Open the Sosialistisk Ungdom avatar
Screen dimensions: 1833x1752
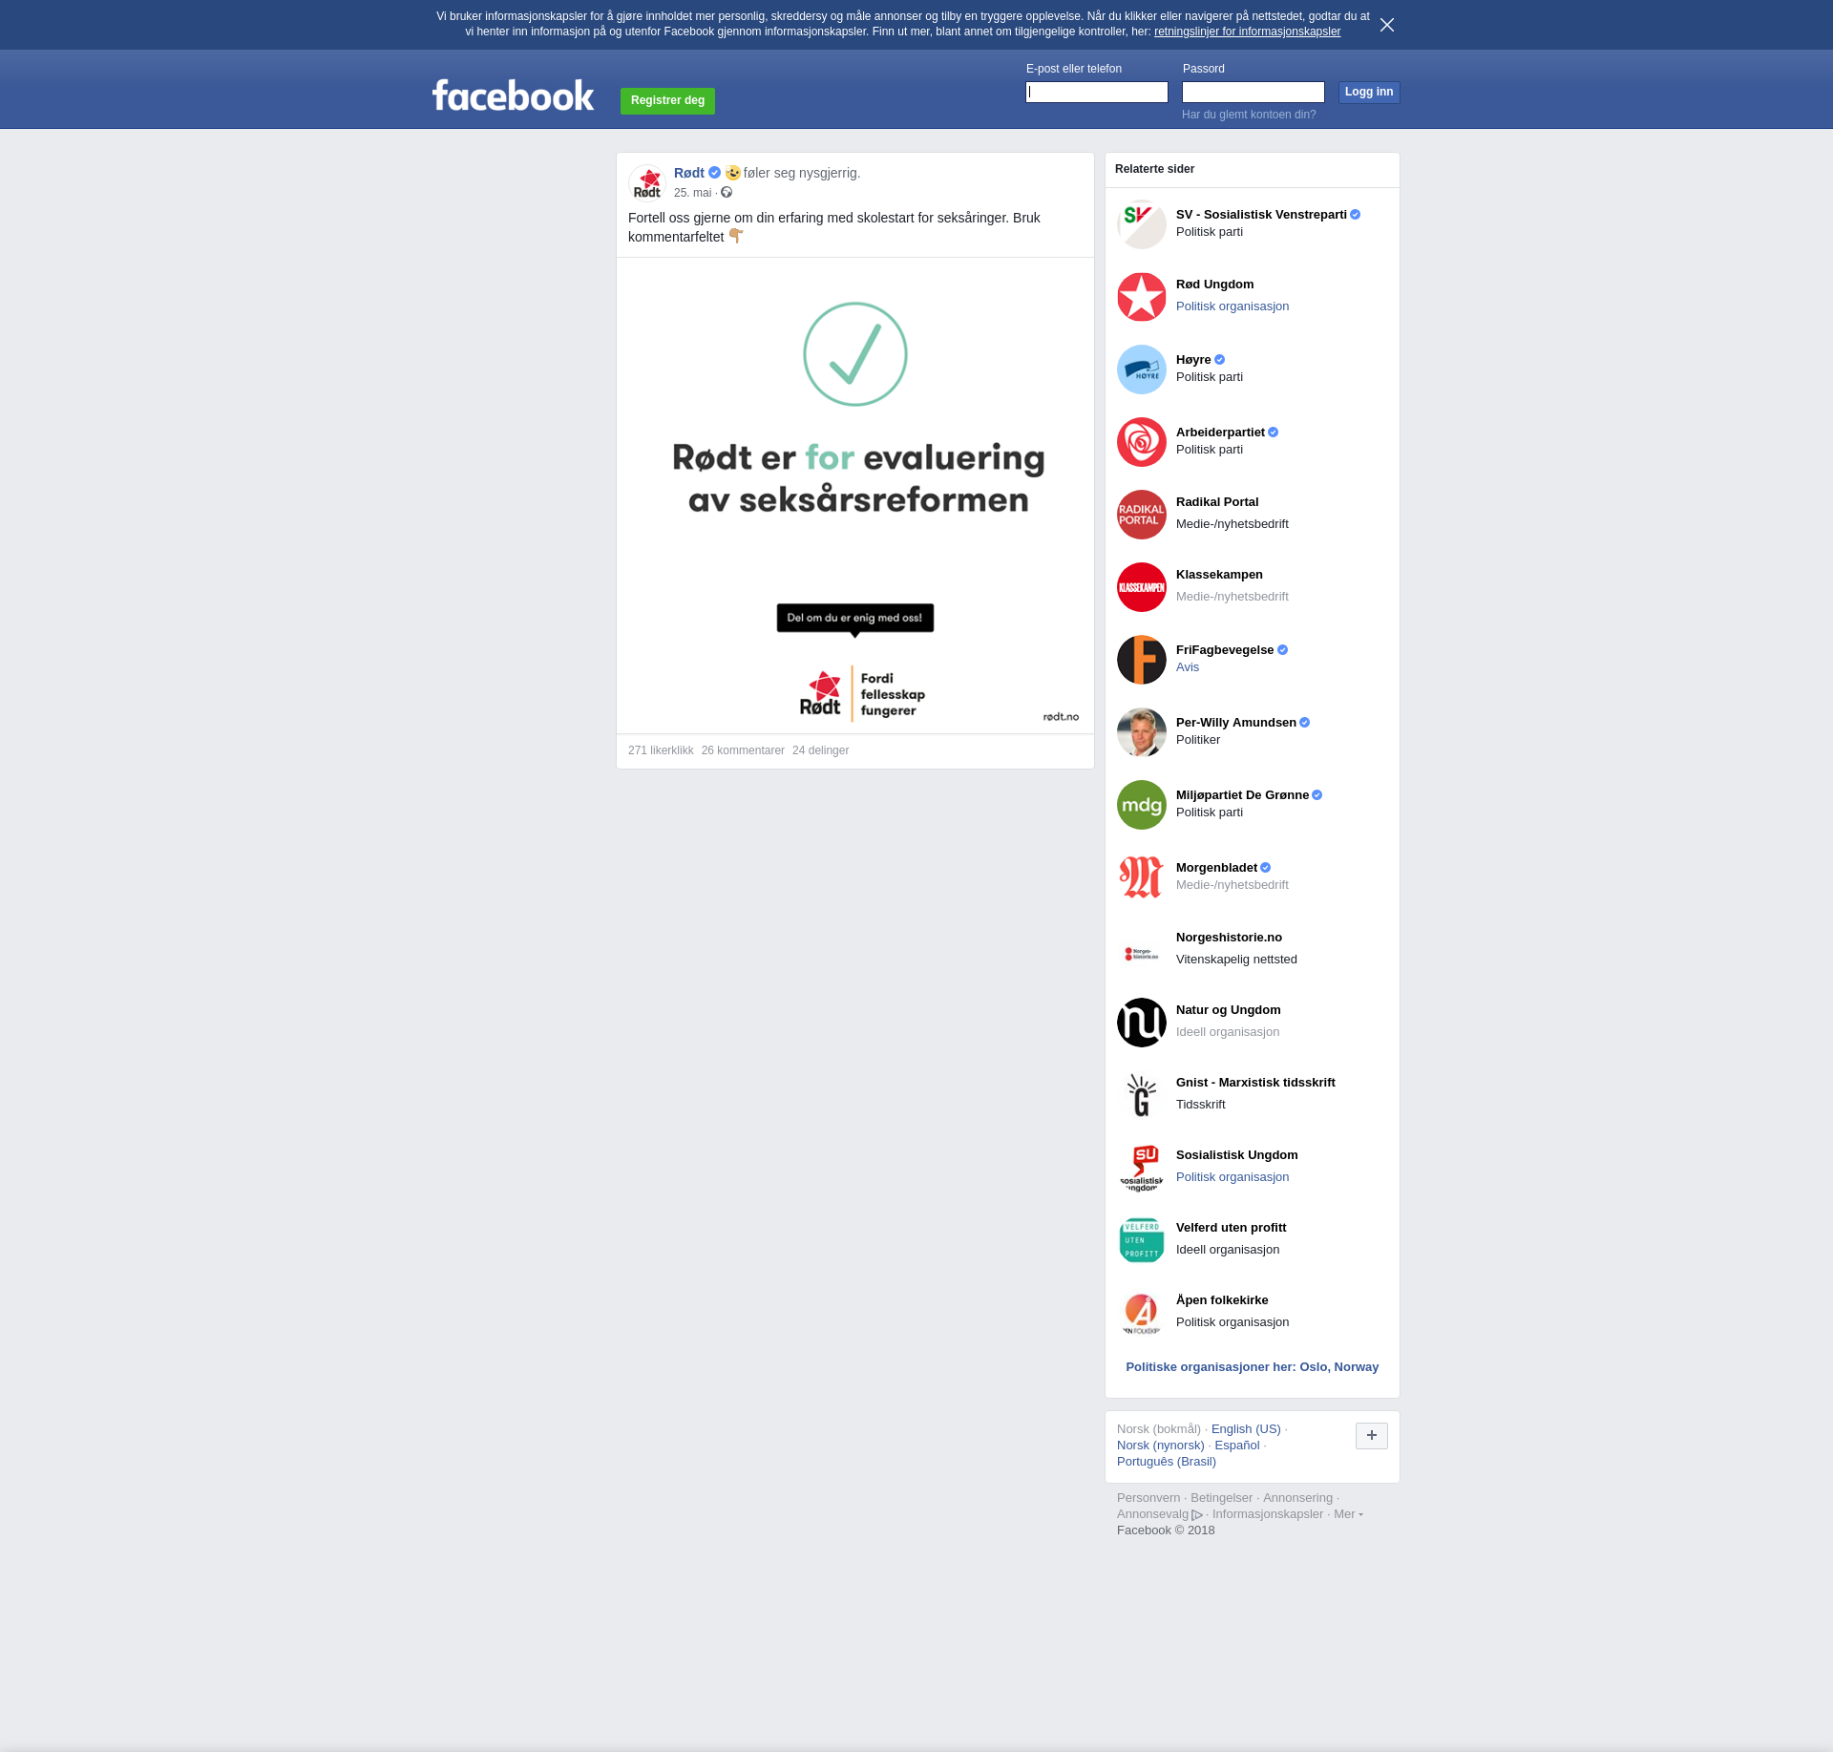[x=1142, y=1168]
